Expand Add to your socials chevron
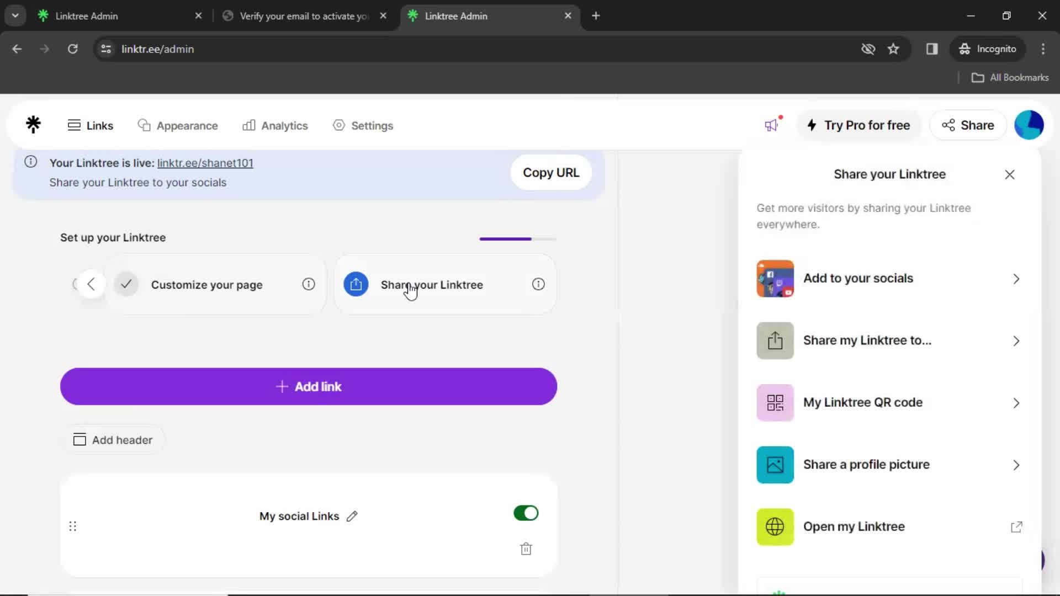Screen dimensions: 1060x596 1016,279
